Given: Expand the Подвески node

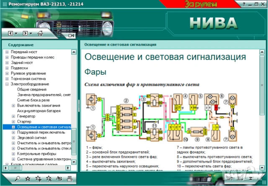Looking at the screenshot, I should [7, 68].
